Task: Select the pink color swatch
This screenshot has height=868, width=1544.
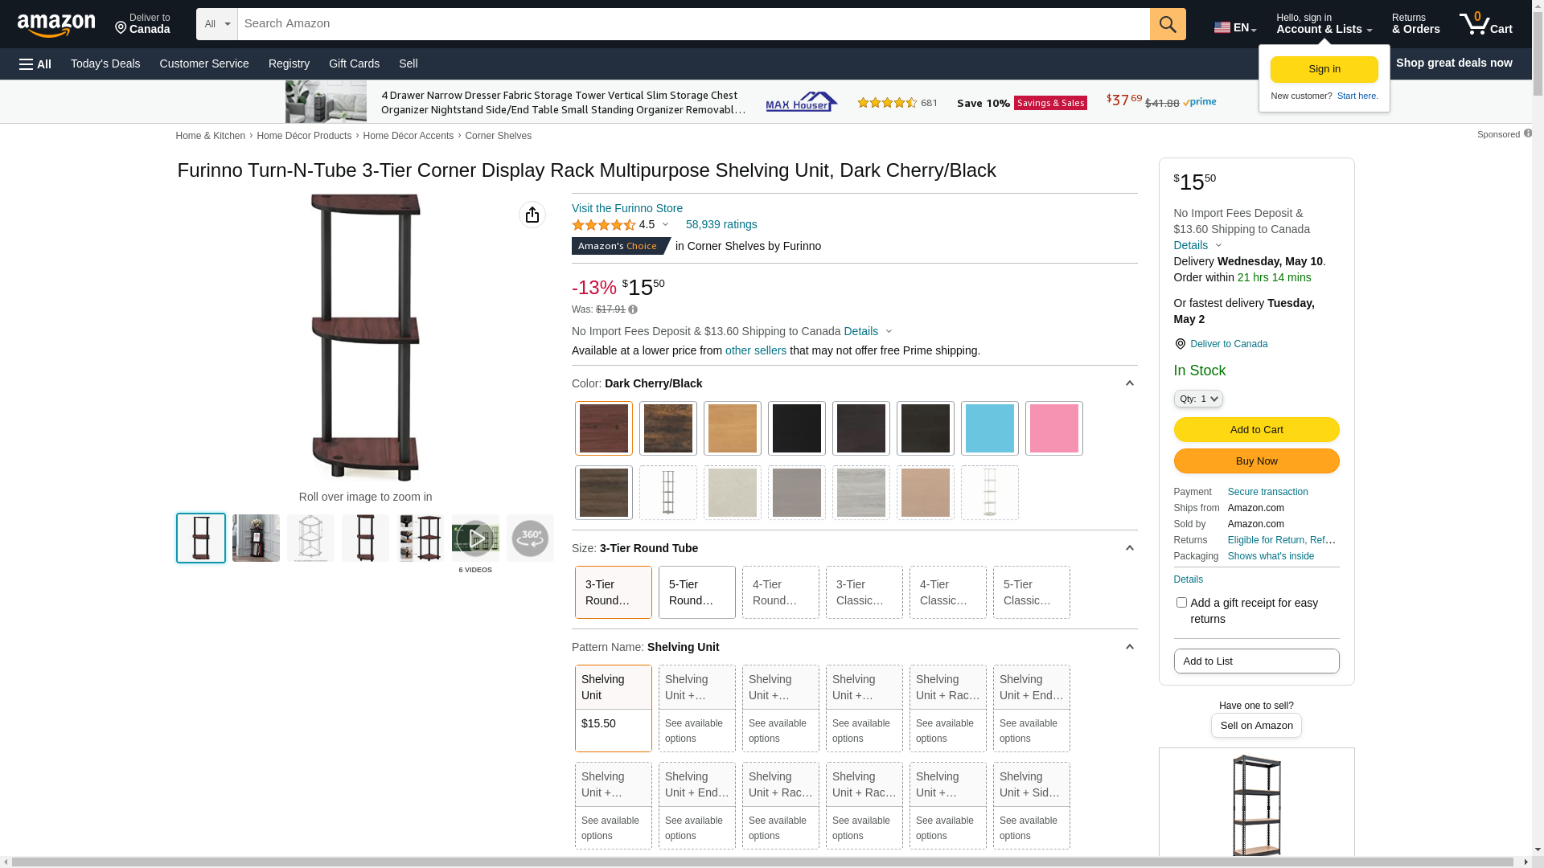Action: [x=1053, y=428]
